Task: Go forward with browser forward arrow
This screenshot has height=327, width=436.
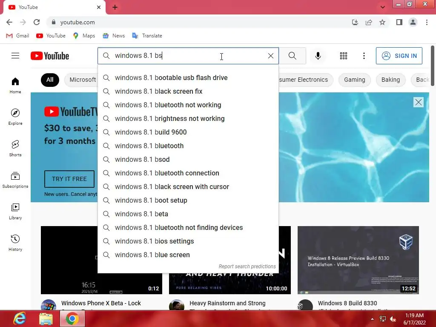Action: pos(23,22)
